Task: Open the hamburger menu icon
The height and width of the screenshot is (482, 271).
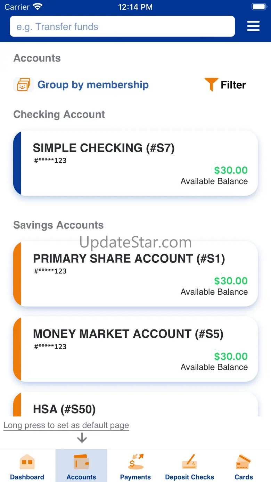Action: coord(253,26)
